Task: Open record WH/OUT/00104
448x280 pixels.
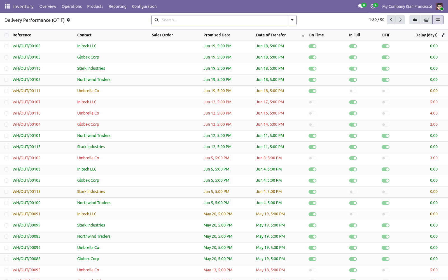Action: tap(27, 124)
